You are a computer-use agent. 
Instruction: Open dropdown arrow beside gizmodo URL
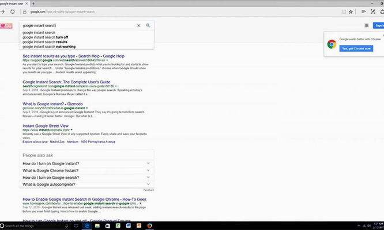pyautogui.click(x=86, y=108)
